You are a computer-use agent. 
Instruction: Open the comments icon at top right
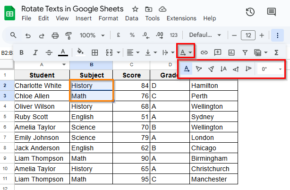point(271,12)
